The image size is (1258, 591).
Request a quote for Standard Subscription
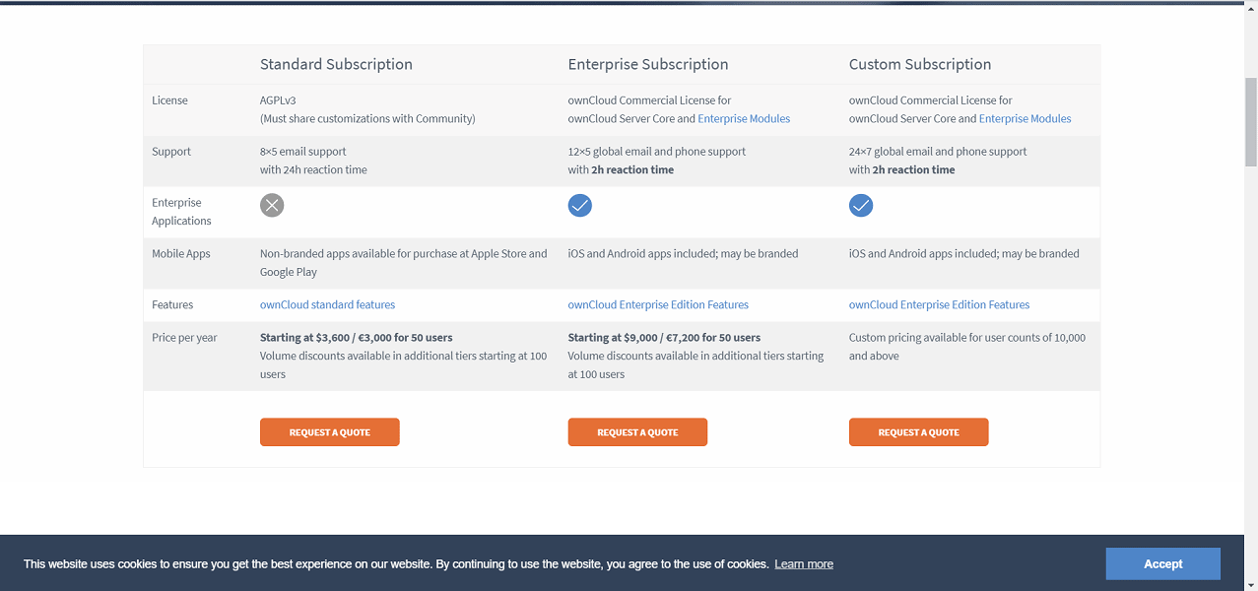pyautogui.click(x=330, y=432)
